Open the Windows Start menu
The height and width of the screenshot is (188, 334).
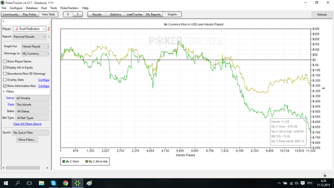click(x=6, y=183)
